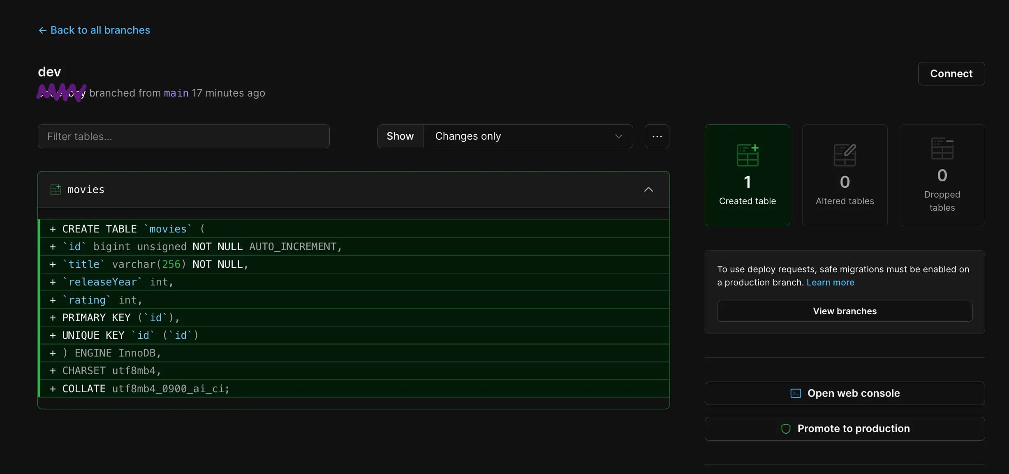1009x474 pixels.
Task: Click the COLLATE utf8mb4_0900_ai_ci line
Action: tap(354, 389)
